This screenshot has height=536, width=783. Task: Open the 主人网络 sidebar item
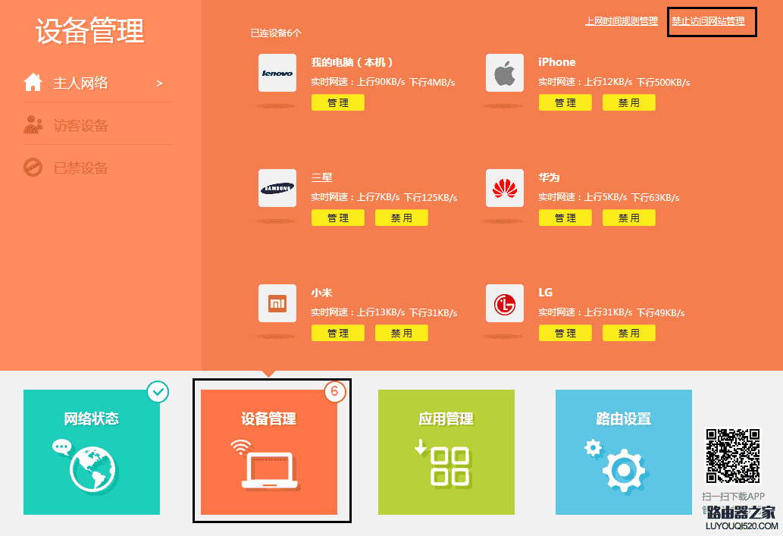coord(97,83)
